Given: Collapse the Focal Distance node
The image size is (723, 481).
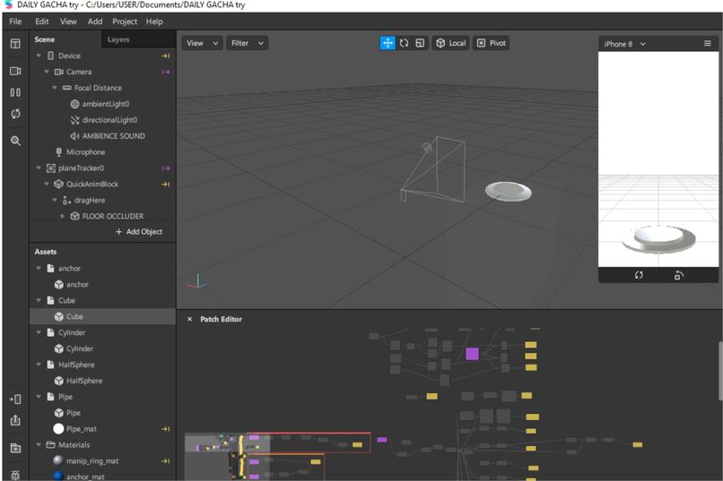Looking at the screenshot, I should point(55,88).
